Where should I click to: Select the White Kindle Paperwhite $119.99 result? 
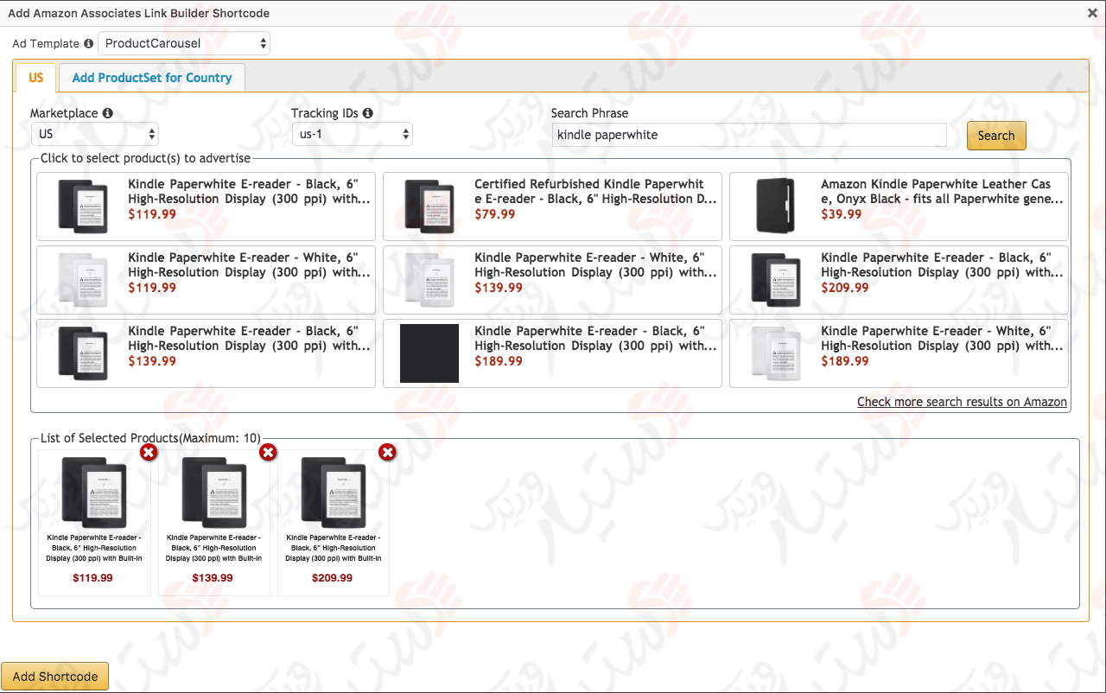pyautogui.click(x=206, y=280)
